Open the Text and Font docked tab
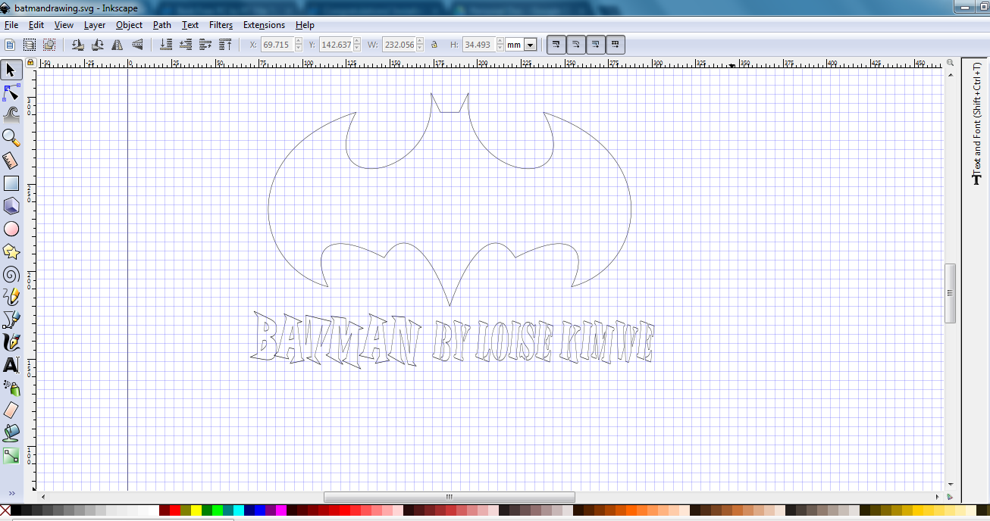This screenshot has width=990, height=521. coord(976,122)
